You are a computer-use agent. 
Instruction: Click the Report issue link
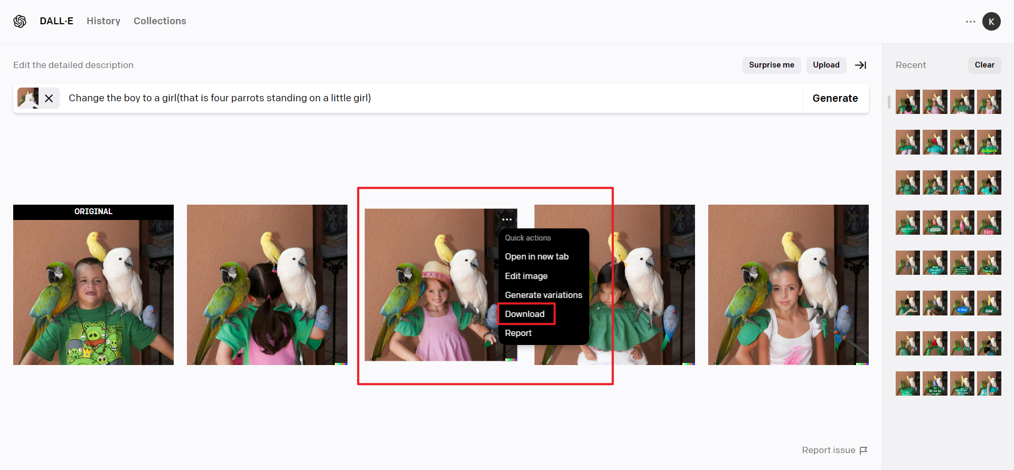point(829,450)
